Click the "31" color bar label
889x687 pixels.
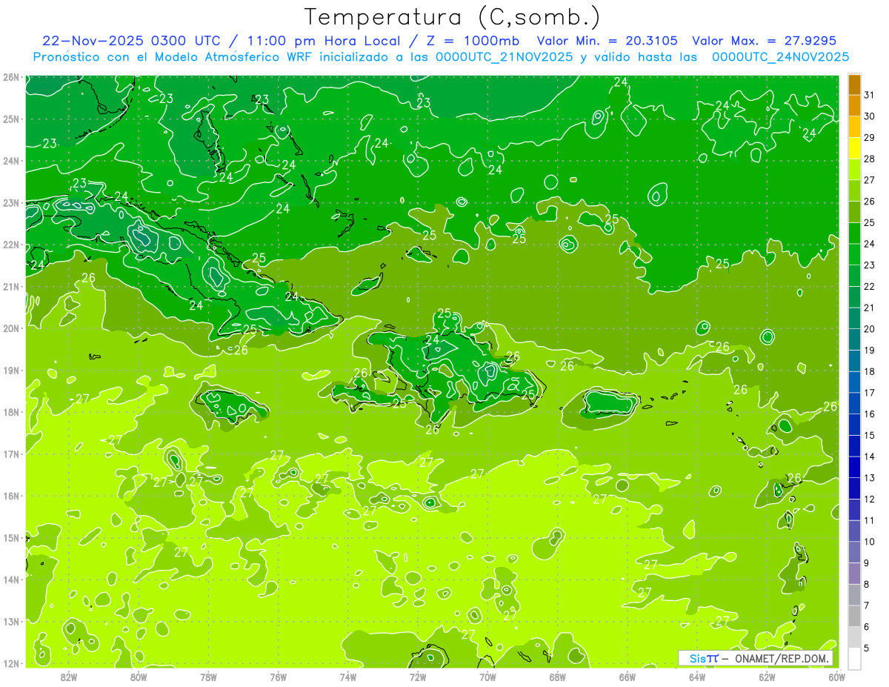(x=870, y=95)
